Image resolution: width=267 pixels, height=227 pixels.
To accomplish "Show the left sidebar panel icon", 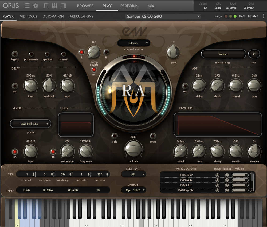I will tap(46, 6).
